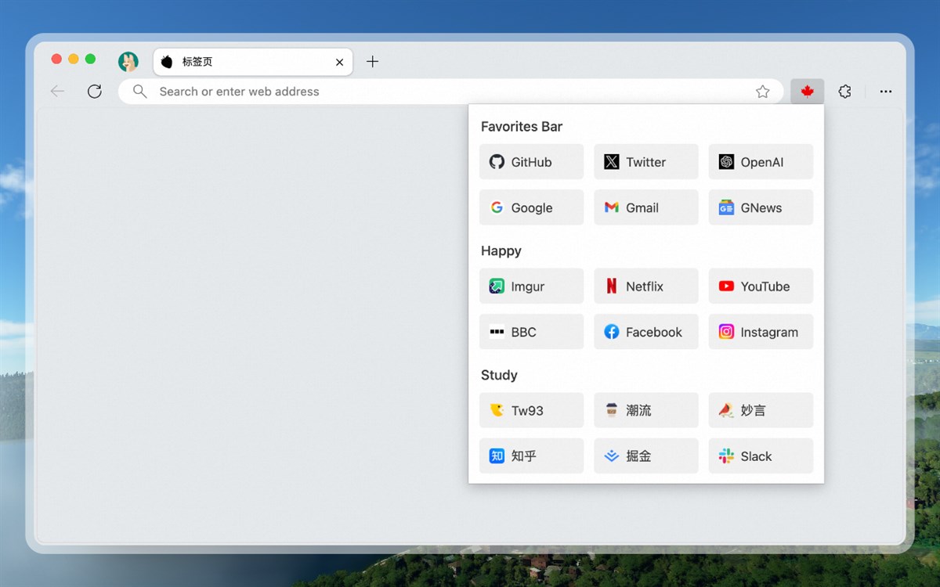The width and height of the screenshot is (940, 587).
Task: Open the extensions puzzle icon
Action: (844, 92)
